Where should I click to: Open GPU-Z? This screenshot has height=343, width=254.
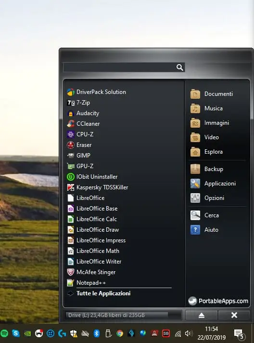80,166
